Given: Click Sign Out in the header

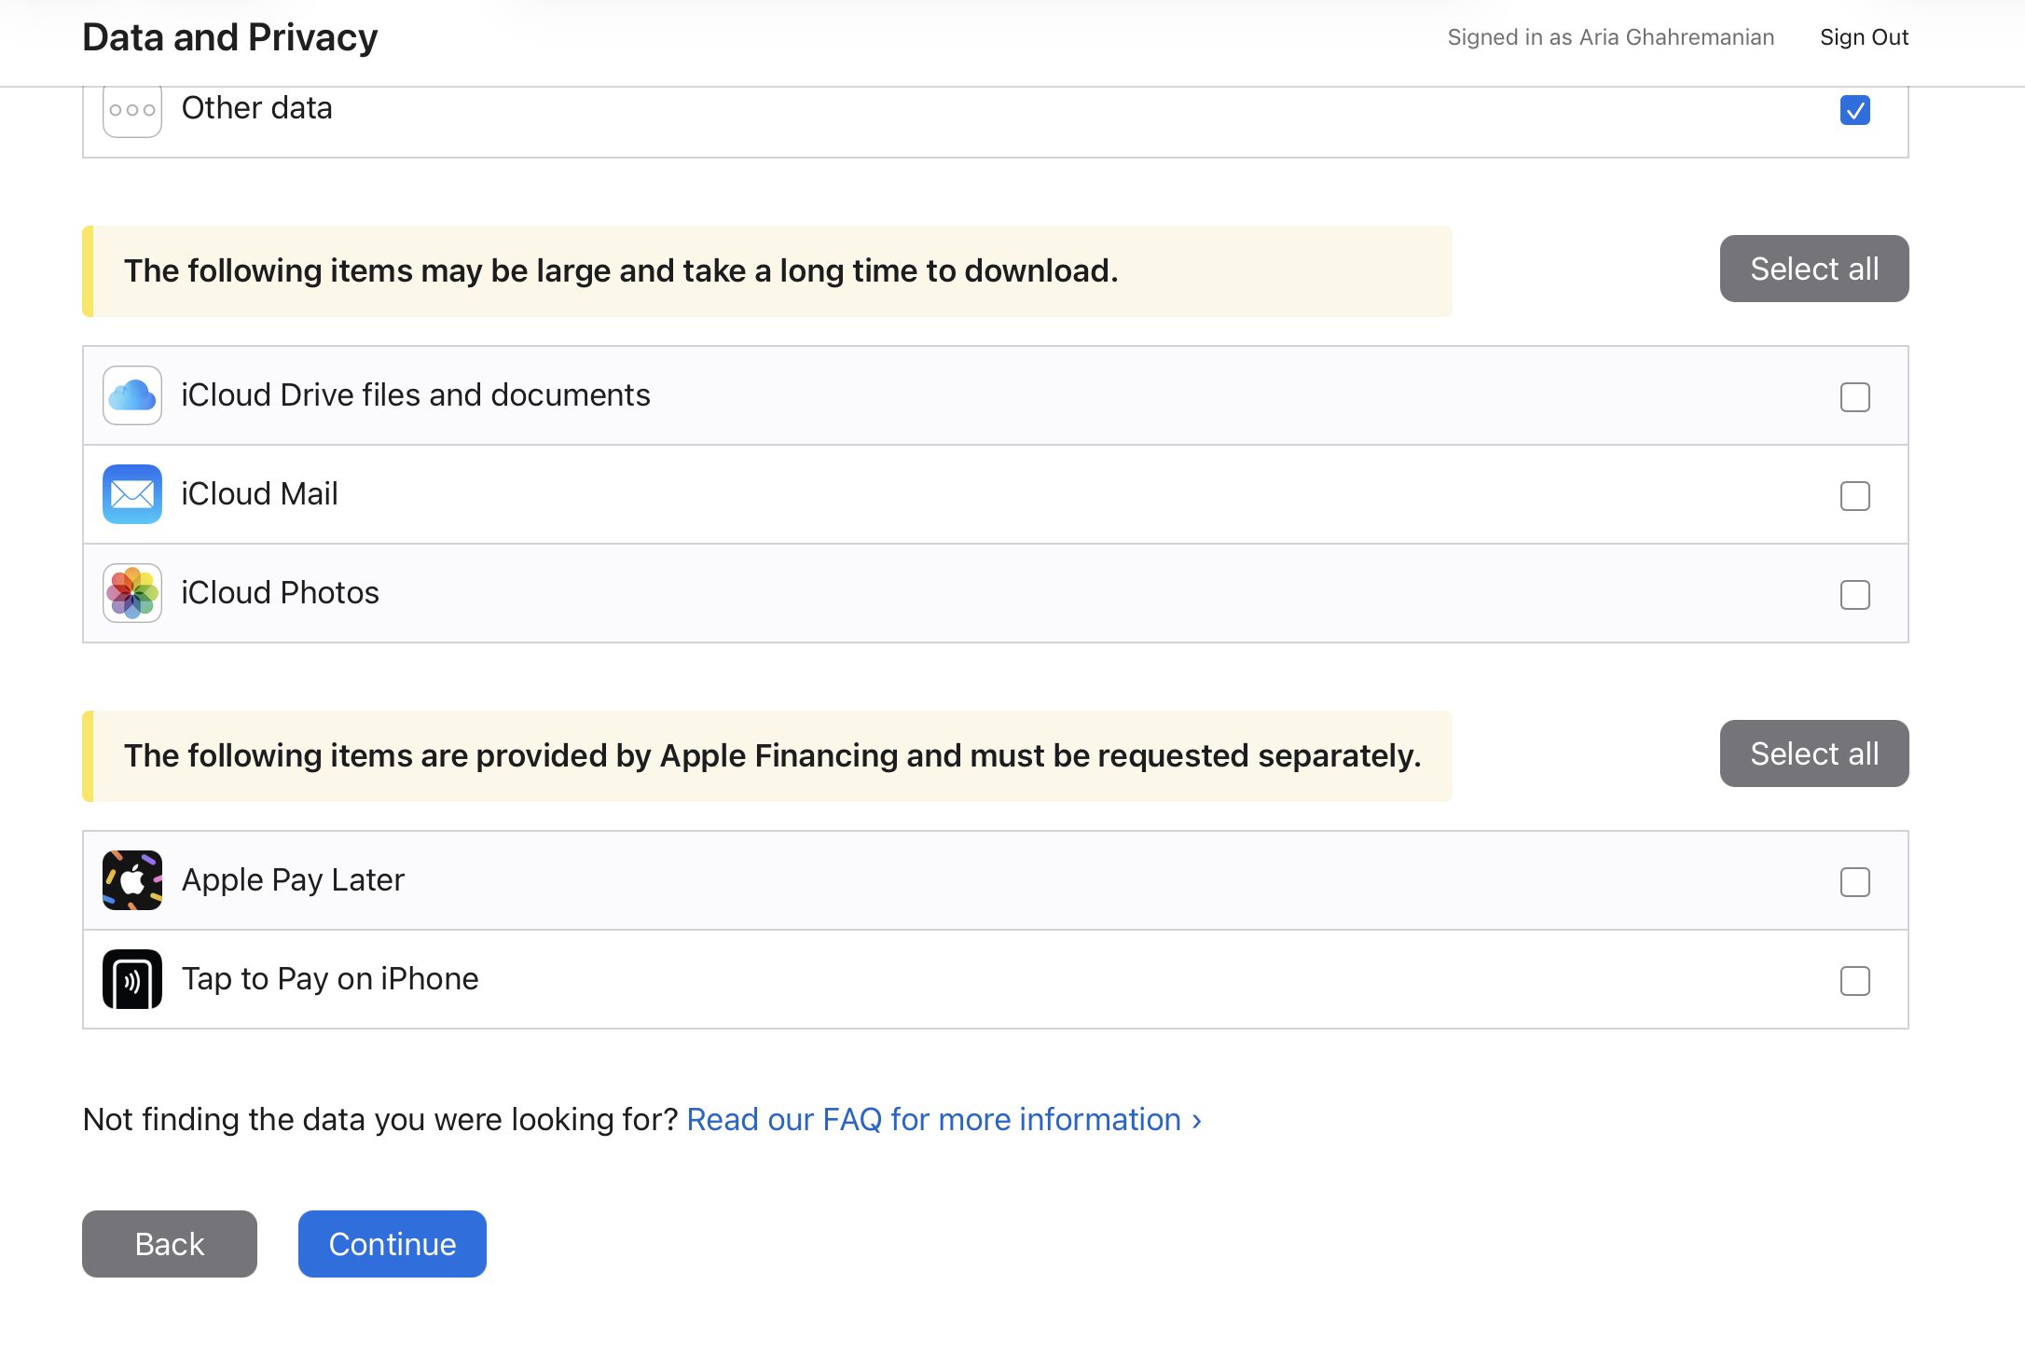Looking at the screenshot, I should coord(1864,37).
